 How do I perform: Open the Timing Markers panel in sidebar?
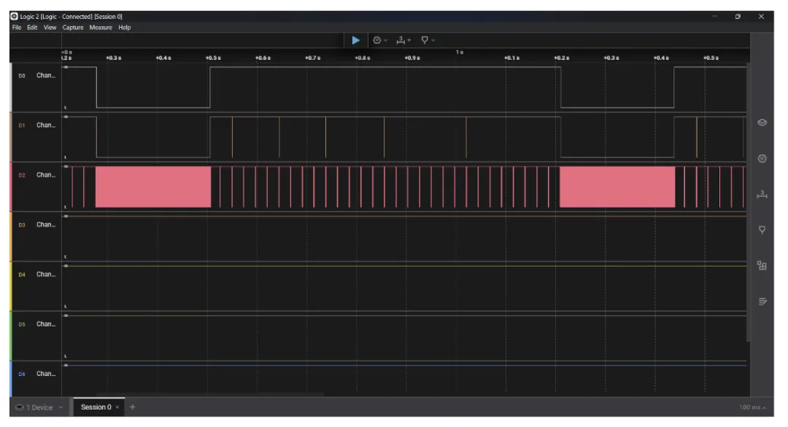coord(762,194)
